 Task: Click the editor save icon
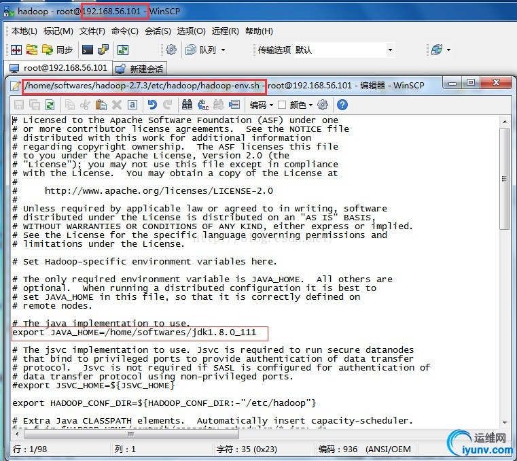19,105
